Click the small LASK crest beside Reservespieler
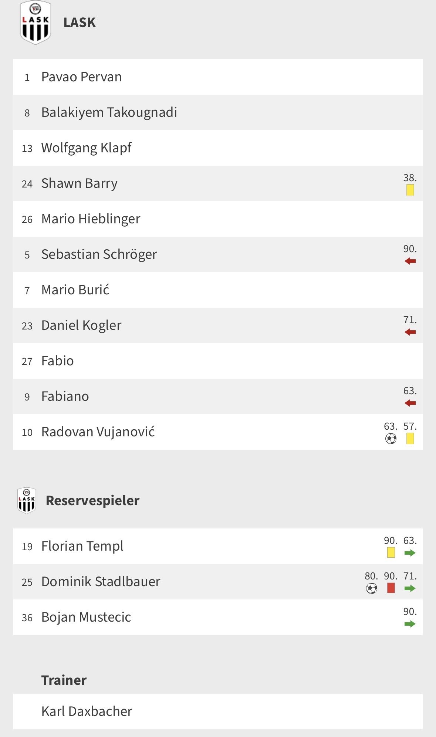Screen dimensions: 436x737 (x=27, y=500)
